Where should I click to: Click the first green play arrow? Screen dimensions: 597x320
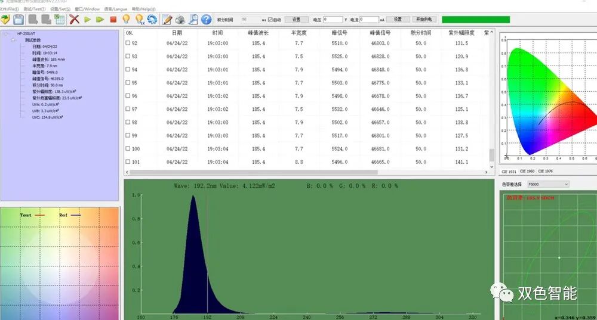click(x=88, y=20)
